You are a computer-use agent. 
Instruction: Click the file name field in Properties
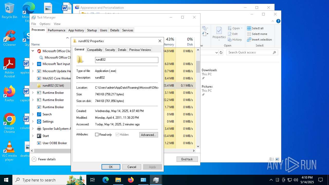pos(127,60)
